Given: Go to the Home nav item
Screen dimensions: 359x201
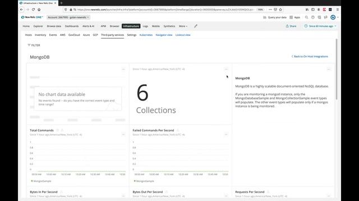Looking at the screenshot, I should (x=26, y=26).
